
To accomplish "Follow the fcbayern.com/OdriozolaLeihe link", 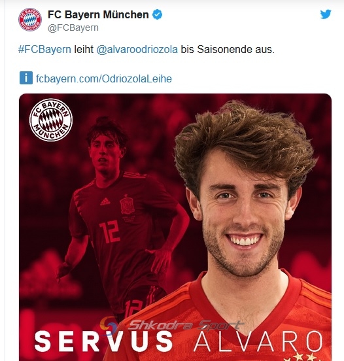I will point(104,78).
